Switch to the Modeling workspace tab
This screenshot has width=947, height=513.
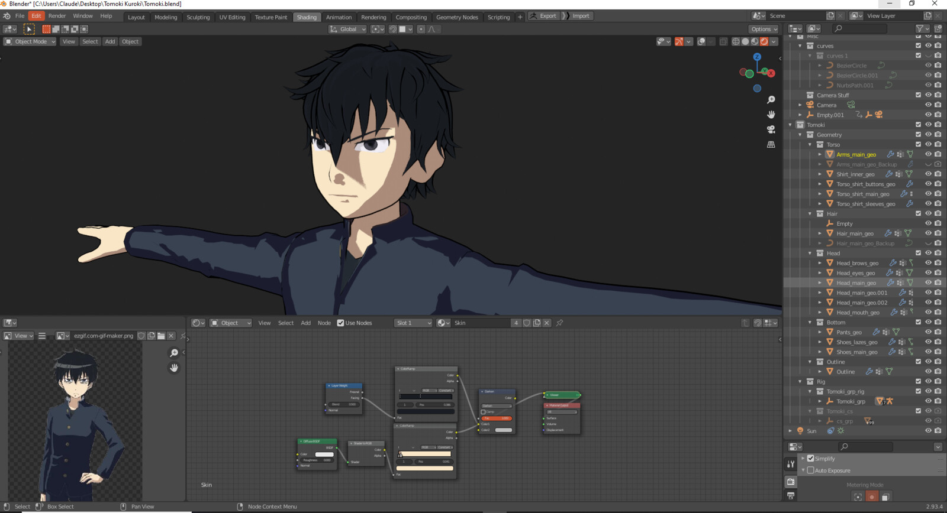166,17
